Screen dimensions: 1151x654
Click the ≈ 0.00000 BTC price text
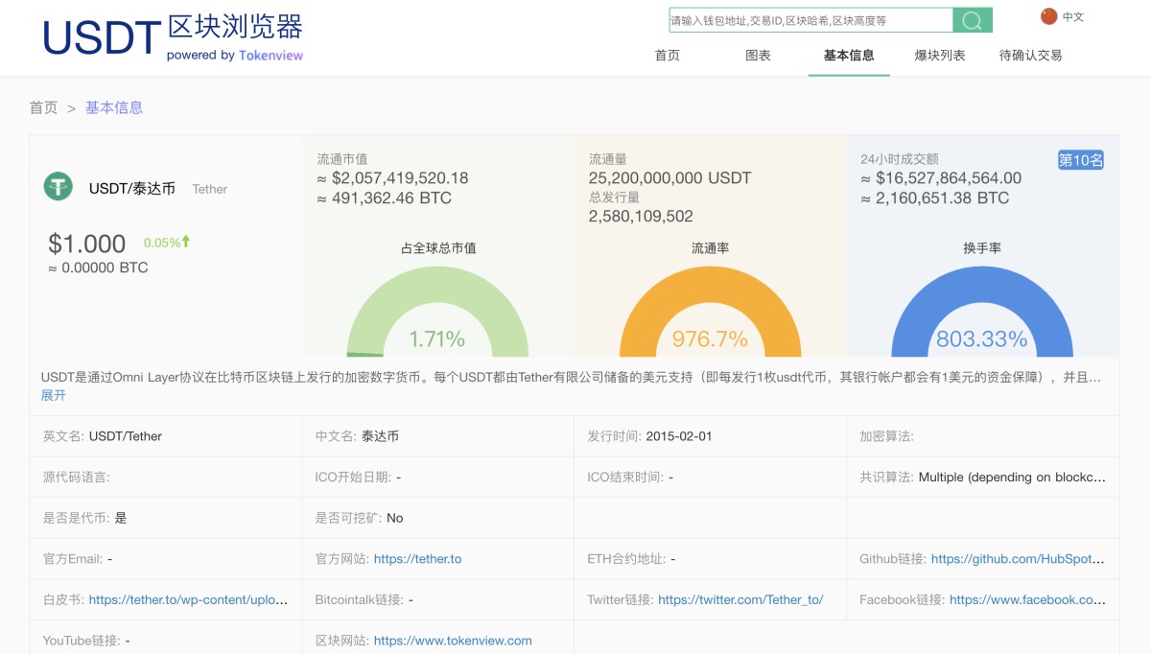tap(98, 269)
